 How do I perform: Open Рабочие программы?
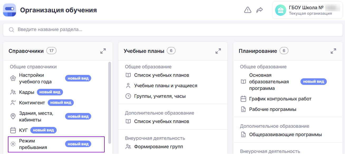(x=273, y=109)
